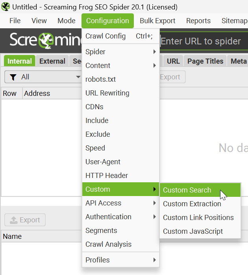Expand the Spider submenu

[x=120, y=52]
